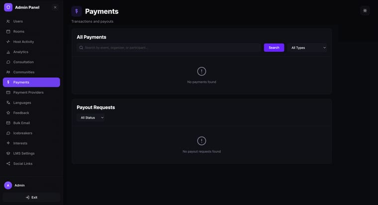Click the Communities people icon
Viewport: 378px width, 205px height.
point(8,72)
